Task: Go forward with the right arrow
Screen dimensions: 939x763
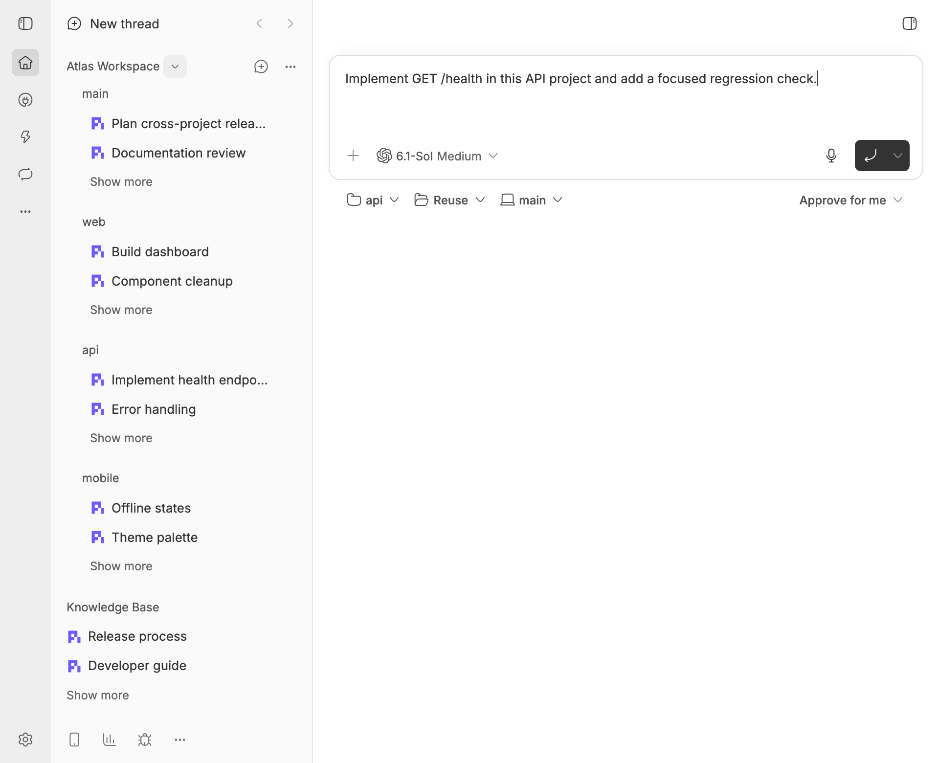Action: click(291, 23)
